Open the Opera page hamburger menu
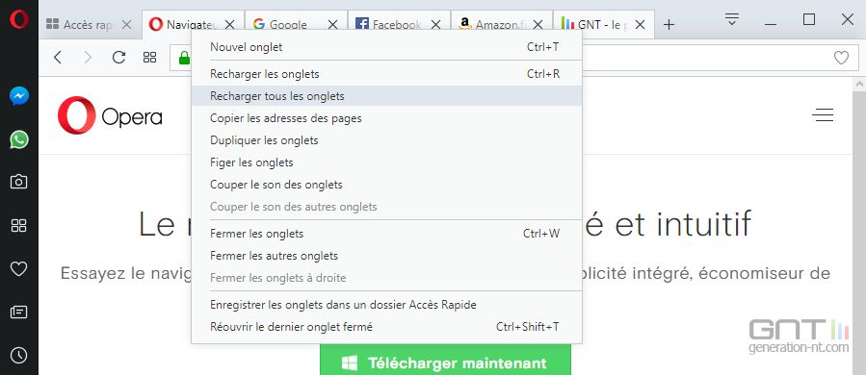The width and height of the screenshot is (866, 375). pyautogui.click(x=823, y=115)
